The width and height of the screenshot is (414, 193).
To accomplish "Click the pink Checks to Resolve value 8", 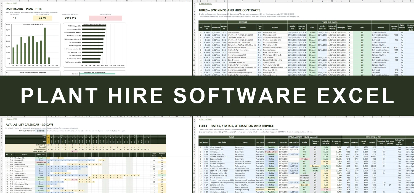I will pyautogui.click(x=105, y=18).
